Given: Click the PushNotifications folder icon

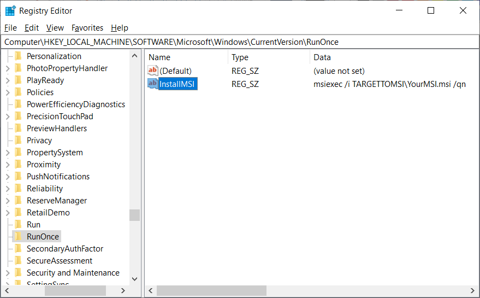Looking at the screenshot, I should (x=19, y=176).
